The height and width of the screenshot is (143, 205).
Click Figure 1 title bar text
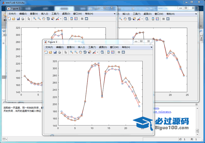pos(15,9)
